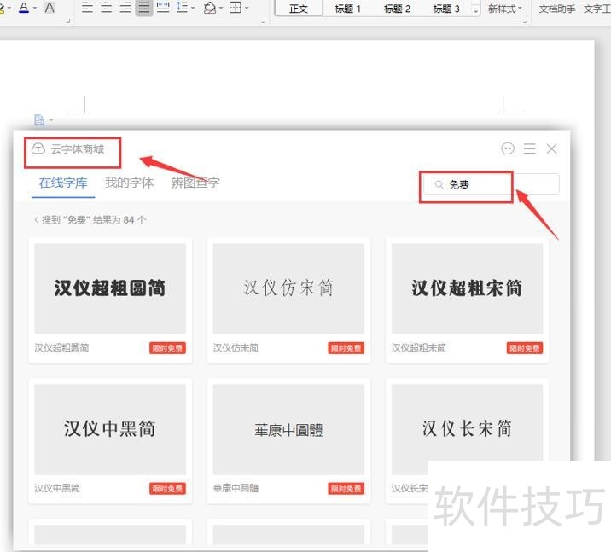This screenshot has width=611, height=552.
Task: Open 文档助手
Action: click(x=557, y=9)
